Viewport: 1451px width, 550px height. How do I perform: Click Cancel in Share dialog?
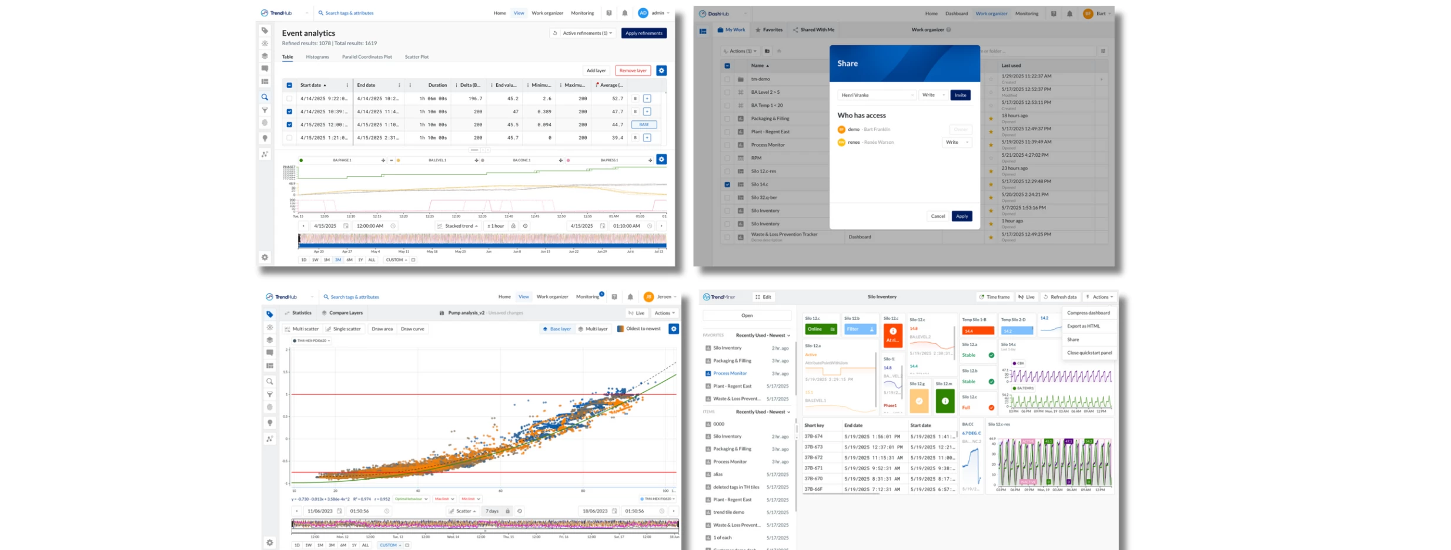click(938, 216)
